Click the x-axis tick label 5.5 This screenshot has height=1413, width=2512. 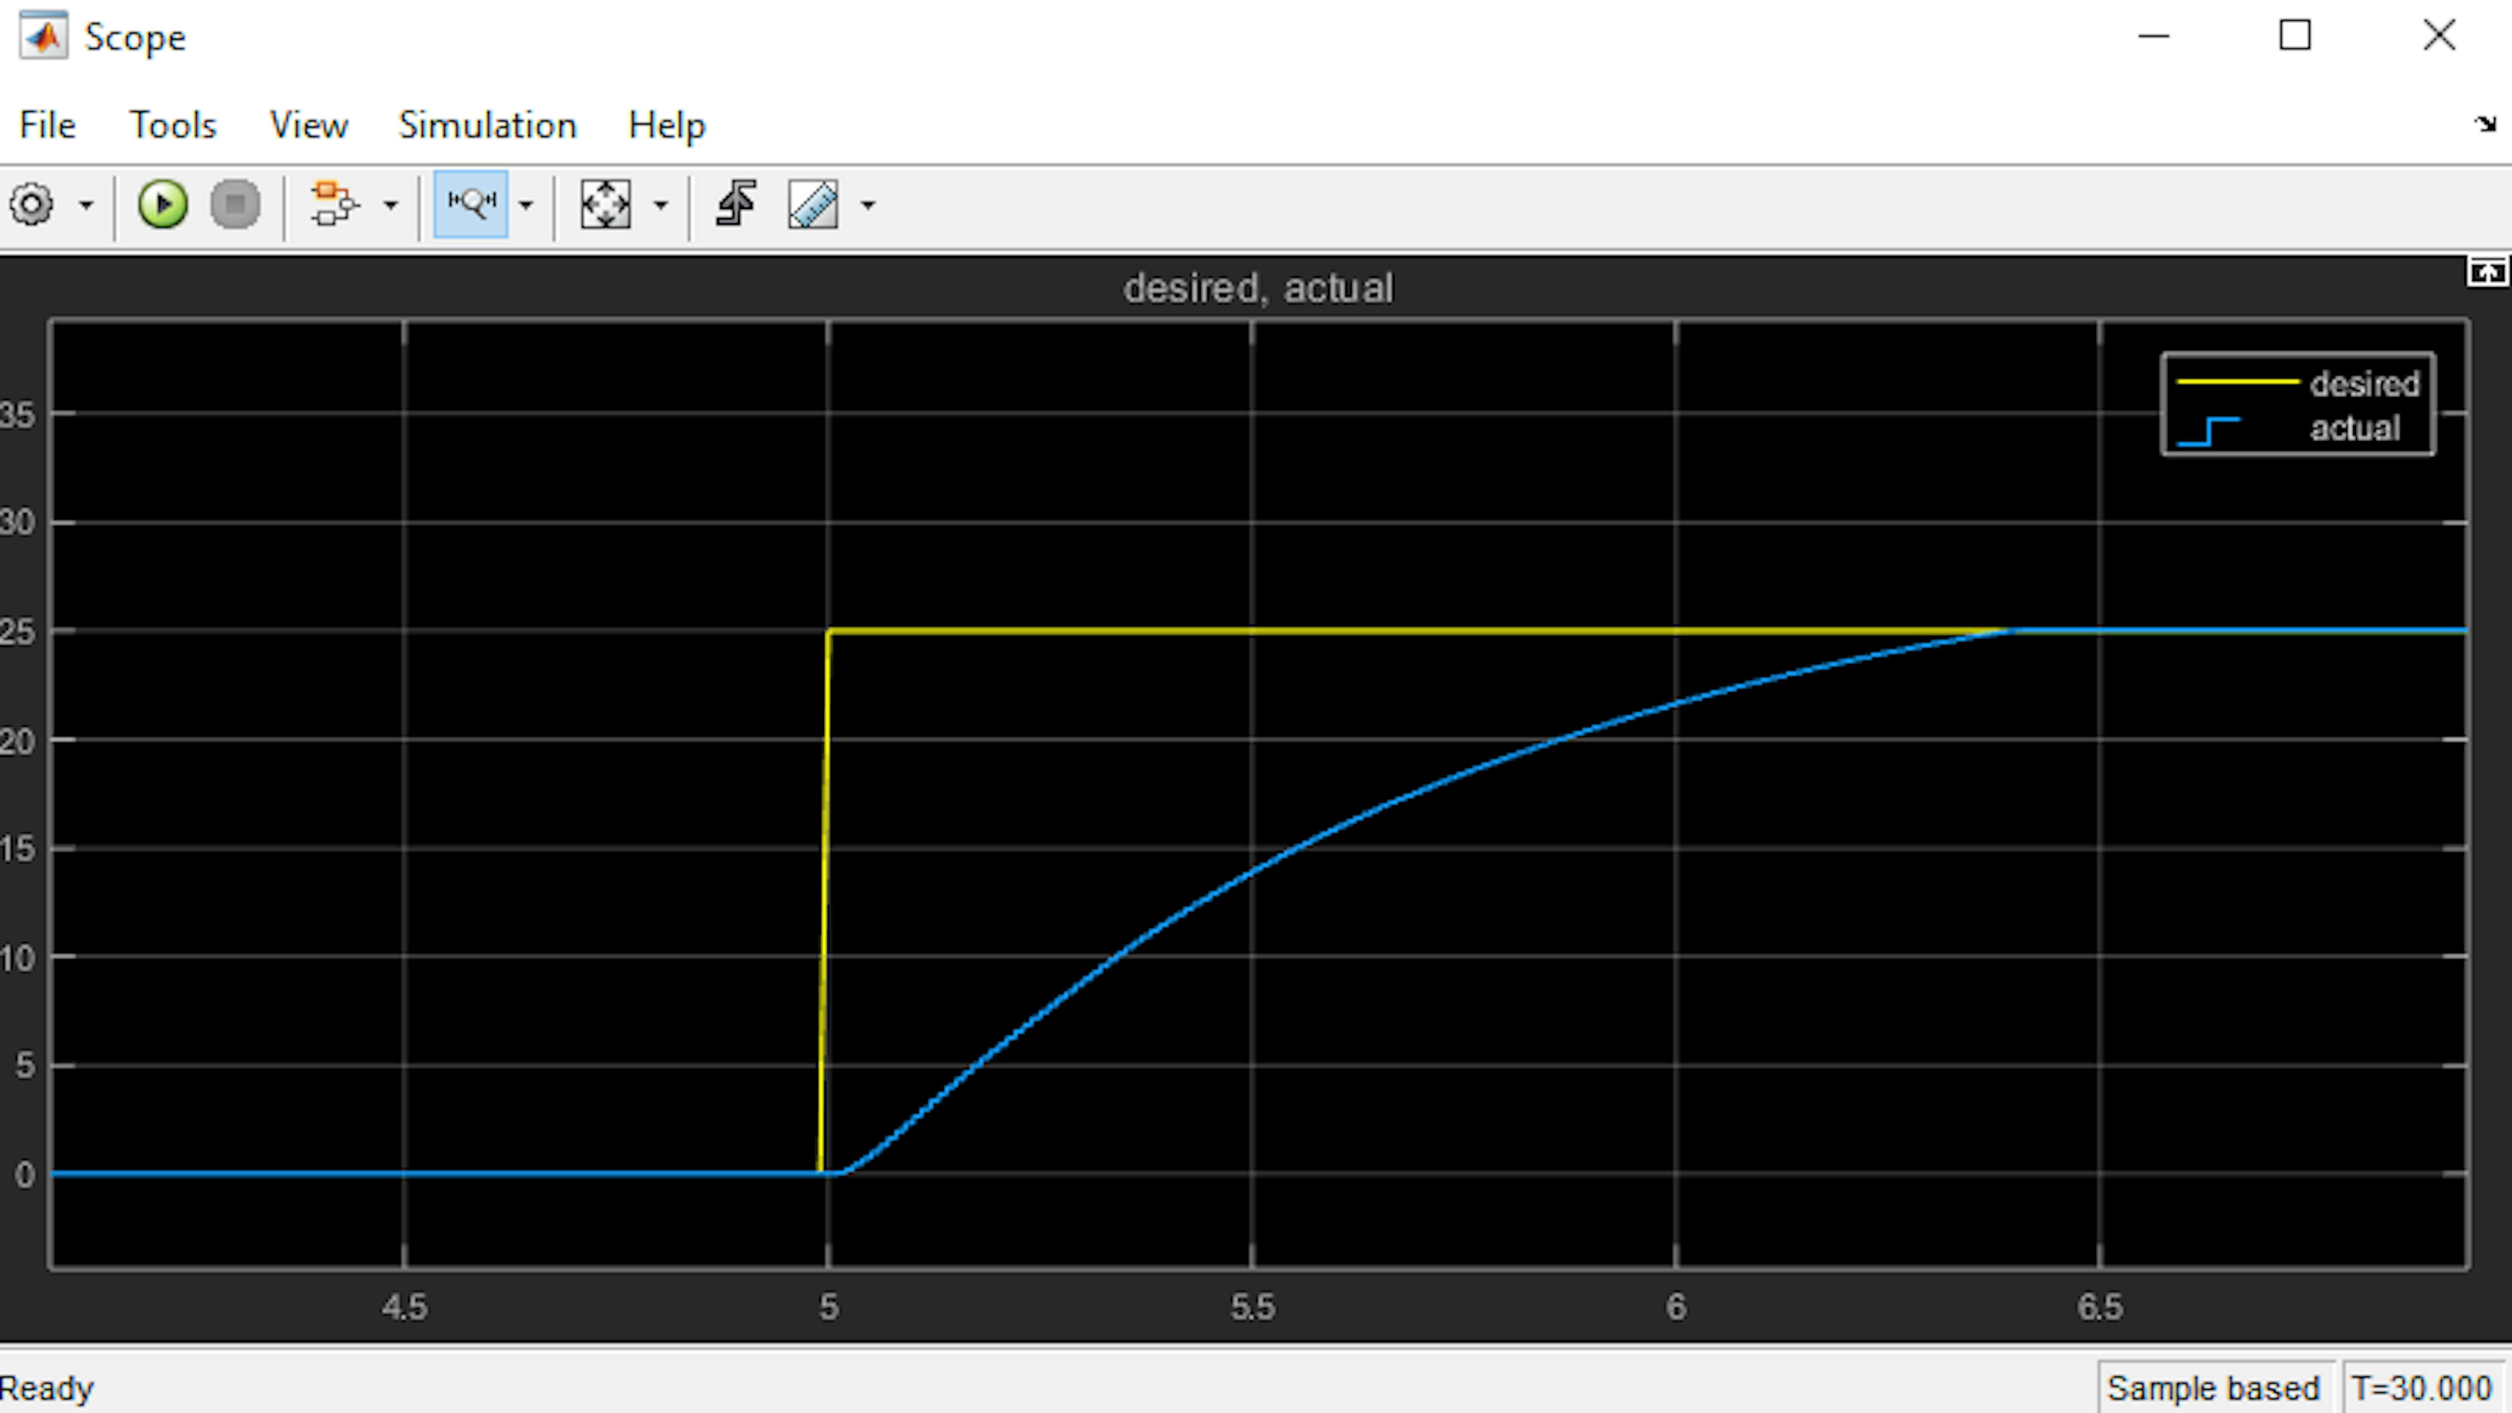point(1252,1307)
